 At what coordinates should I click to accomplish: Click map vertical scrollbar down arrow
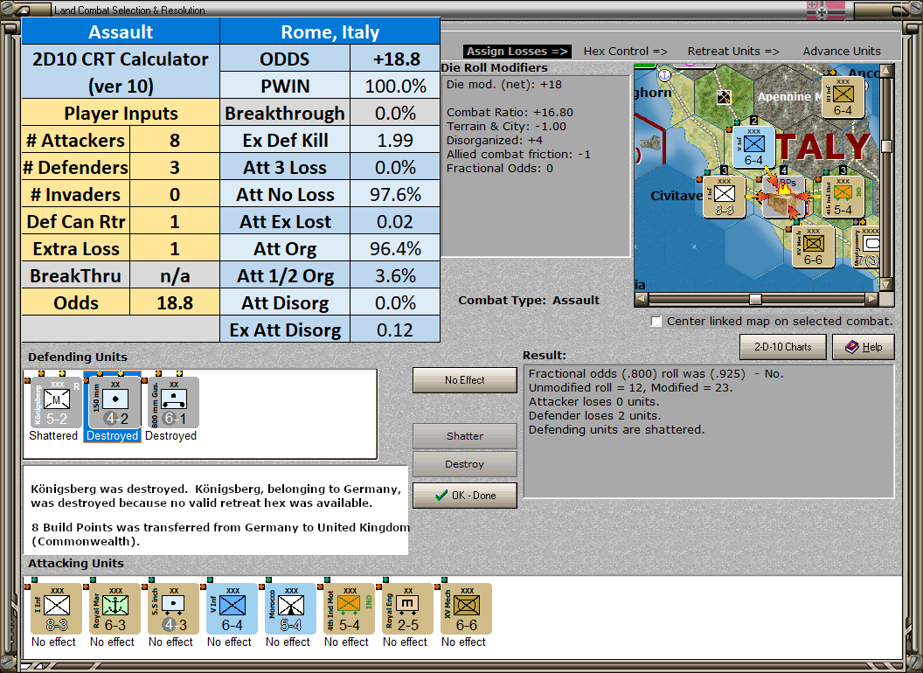(886, 284)
